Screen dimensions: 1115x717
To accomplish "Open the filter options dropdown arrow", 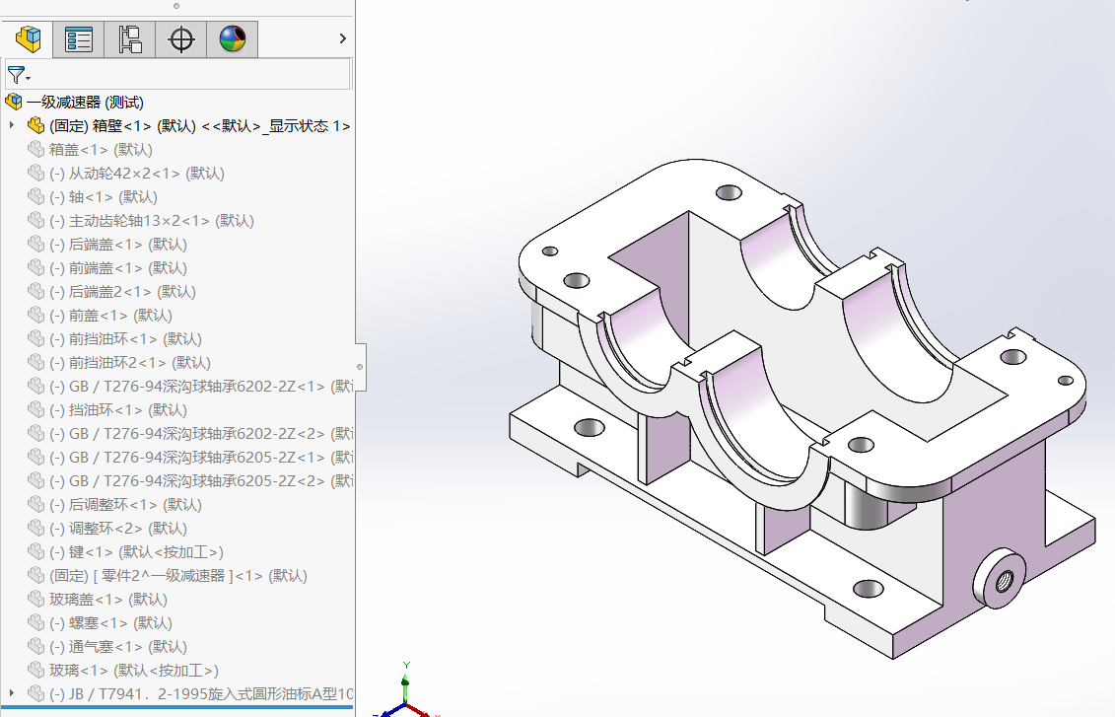I will 27,78.
